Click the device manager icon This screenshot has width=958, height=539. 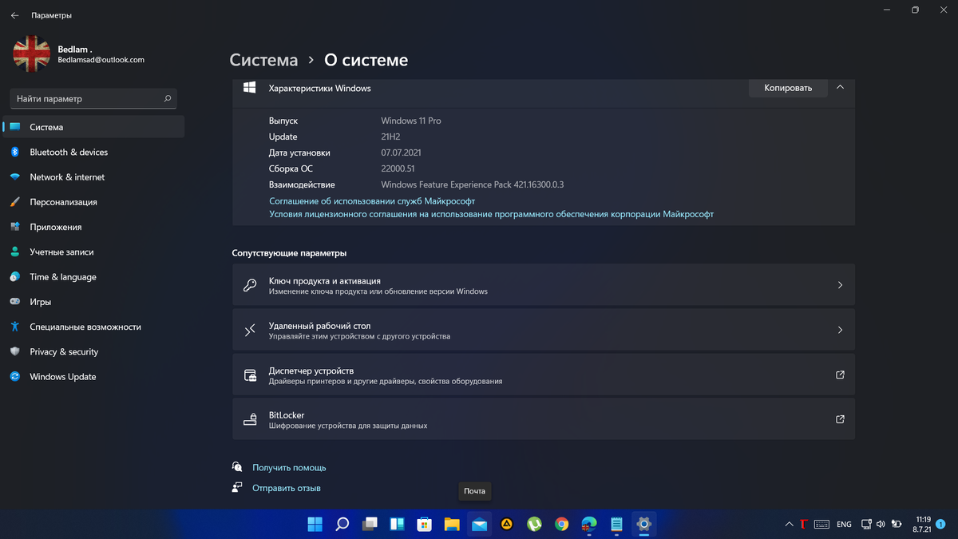click(250, 375)
